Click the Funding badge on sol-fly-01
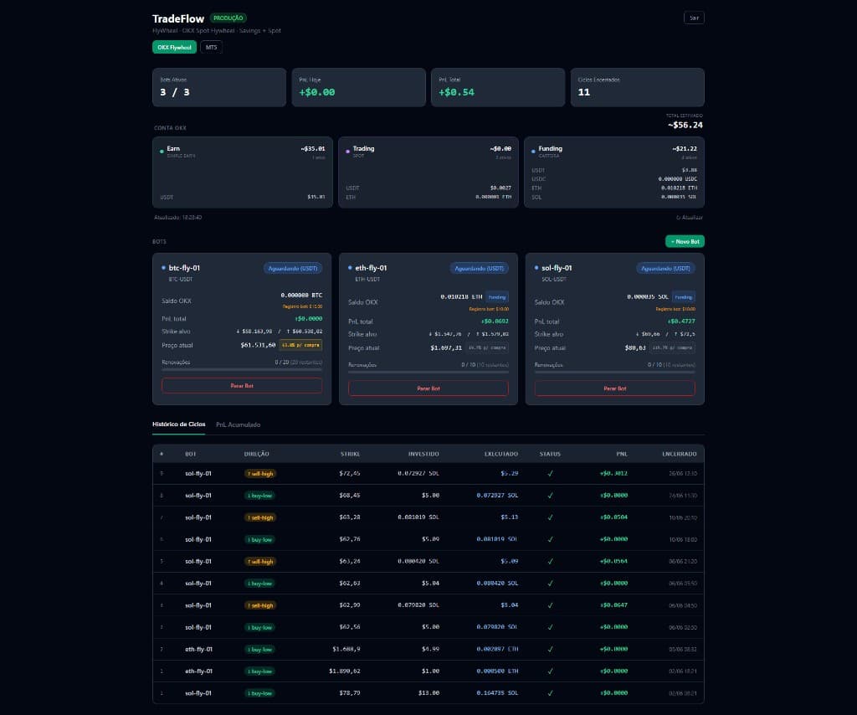The width and height of the screenshot is (857, 715). click(683, 297)
